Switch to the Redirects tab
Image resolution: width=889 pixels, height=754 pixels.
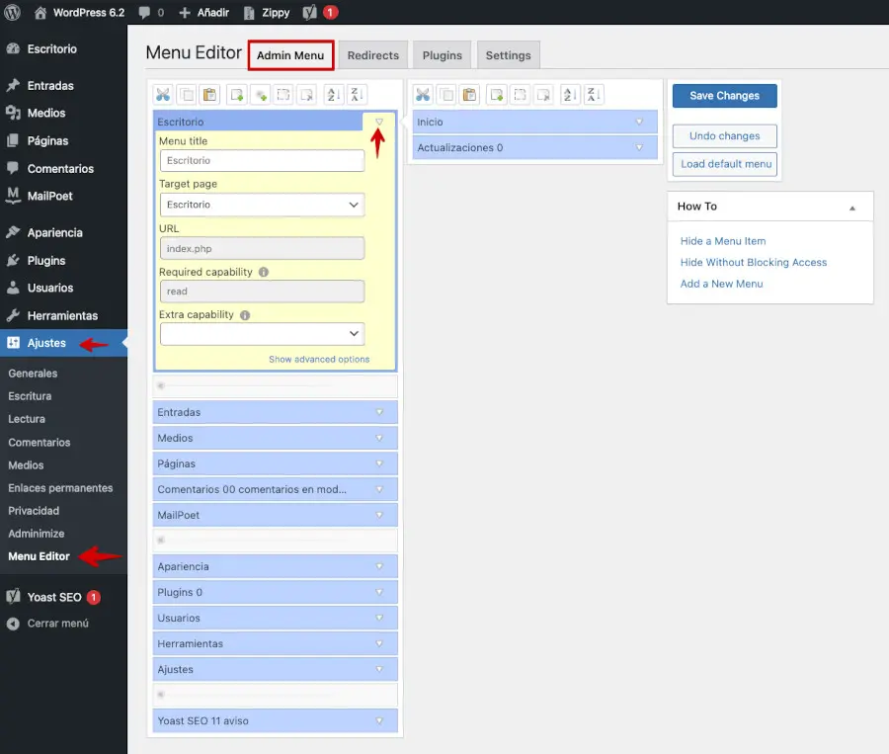(x=373, y=55)
